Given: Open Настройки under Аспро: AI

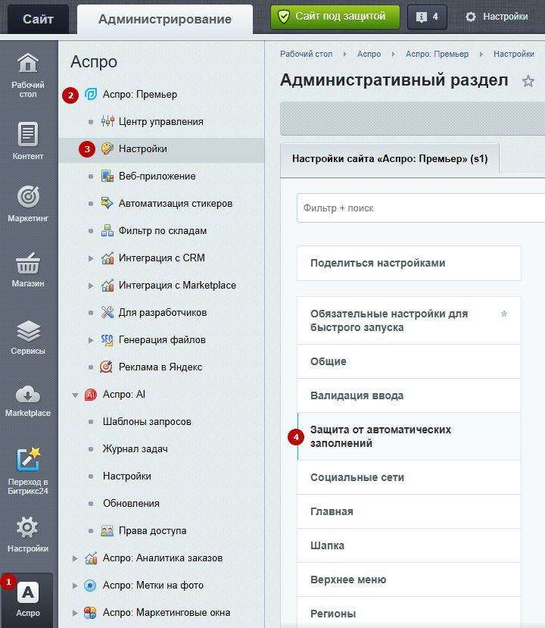Looking at the screenshot, I should click(x=127, y=476).
